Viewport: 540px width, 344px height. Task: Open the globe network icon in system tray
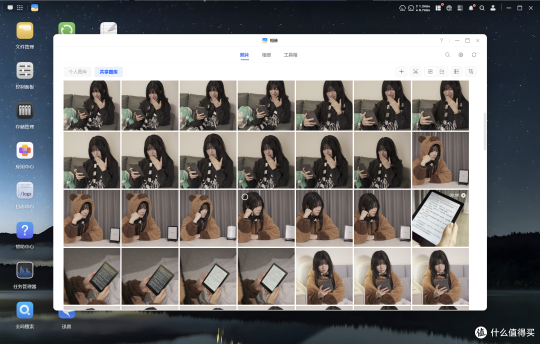(x=449, y=8)
